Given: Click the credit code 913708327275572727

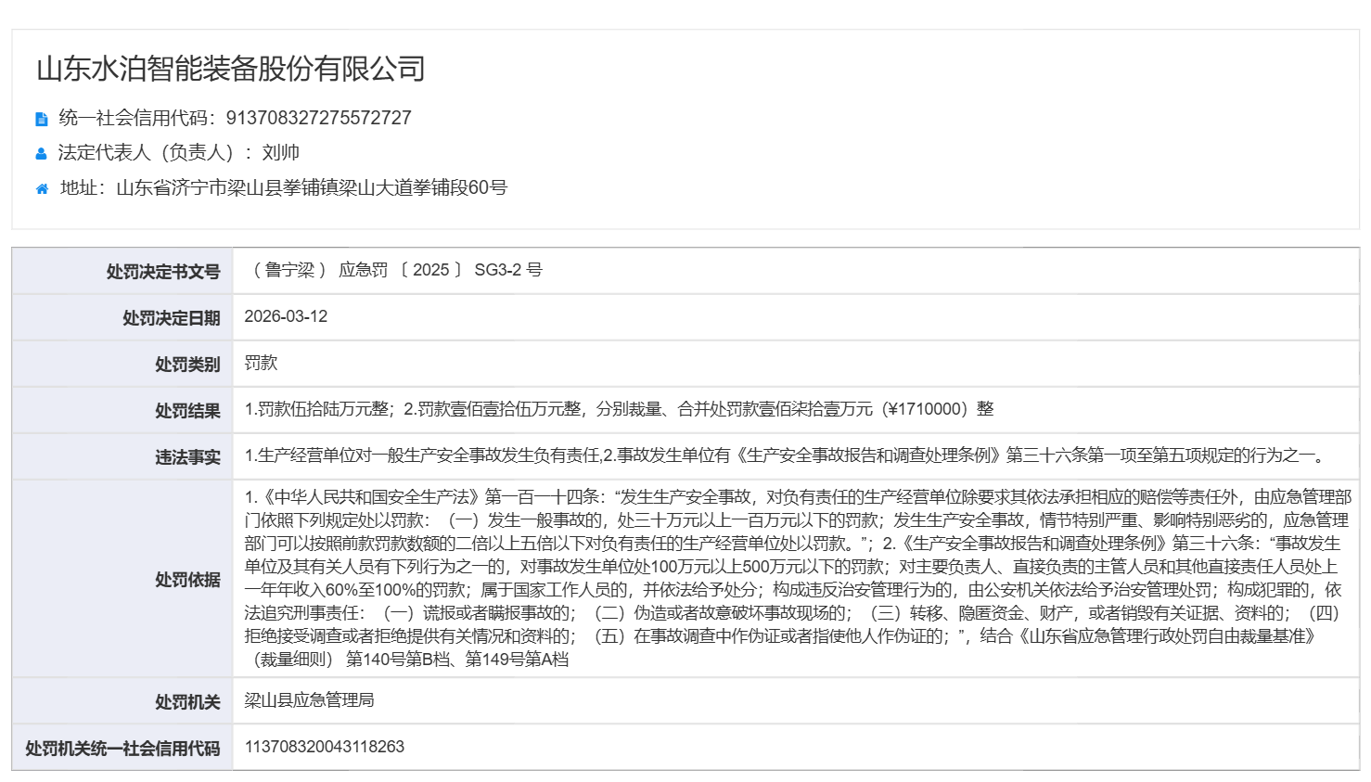Looking at the screenshot, I should [318, 118].
